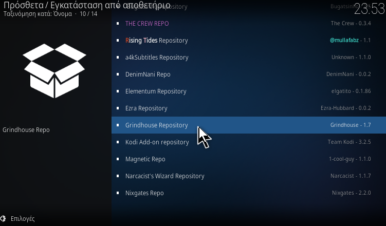Select Ezra Repository item
Image resolution: width=386 pixels, height=226 pixels.
249,108
